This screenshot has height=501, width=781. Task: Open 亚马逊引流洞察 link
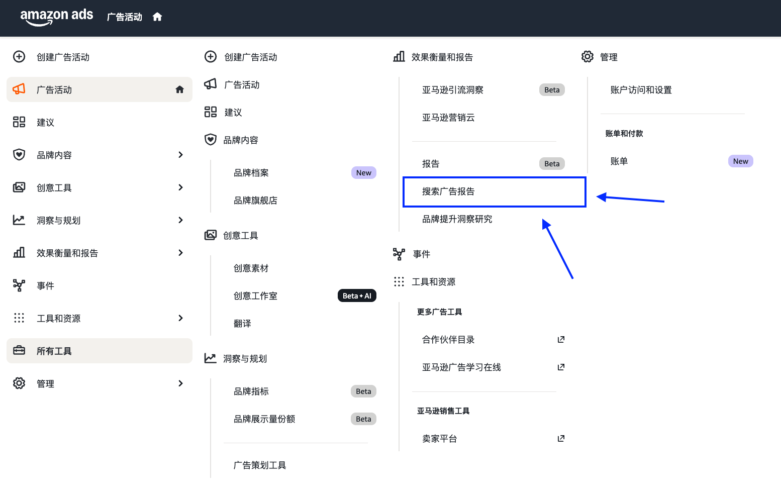tap(453, 90)
